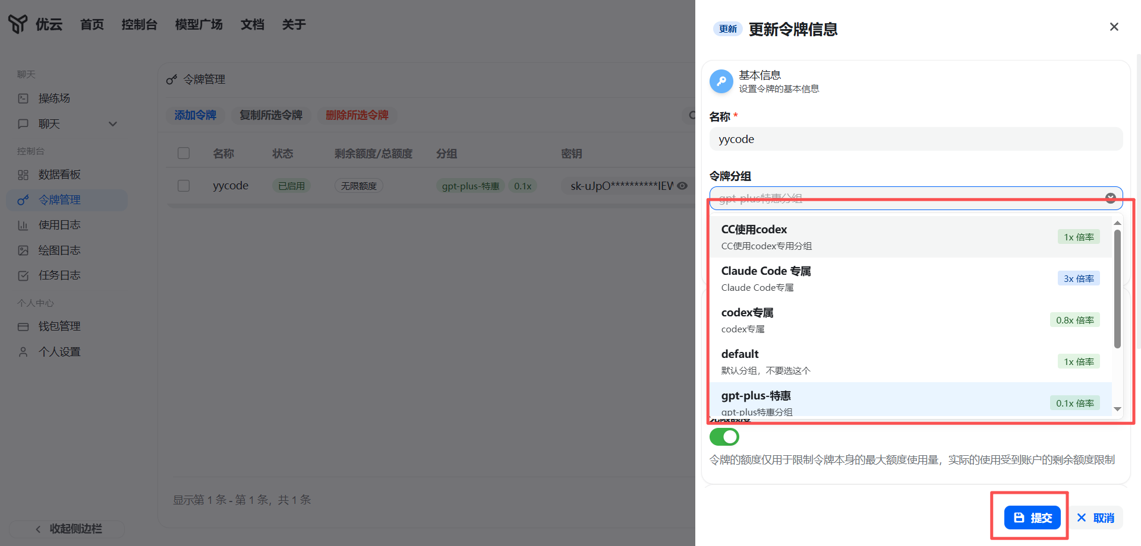
Task: Click the 状态 column header
Action: pos(283,154)
